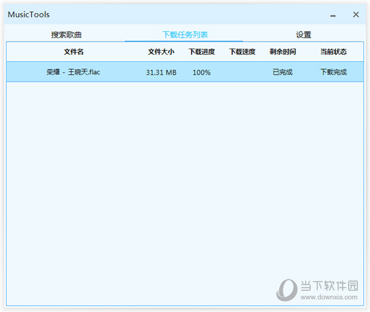The height and width of the screenshot is (312, 370).
Task: Close the MusicTools window
Action: pos(356,15)
